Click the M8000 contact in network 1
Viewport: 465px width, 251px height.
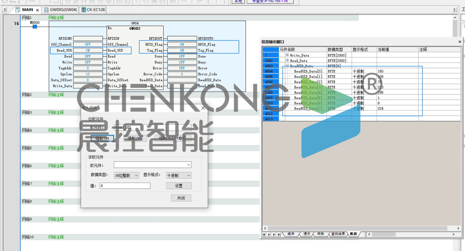tap(35, 26)
